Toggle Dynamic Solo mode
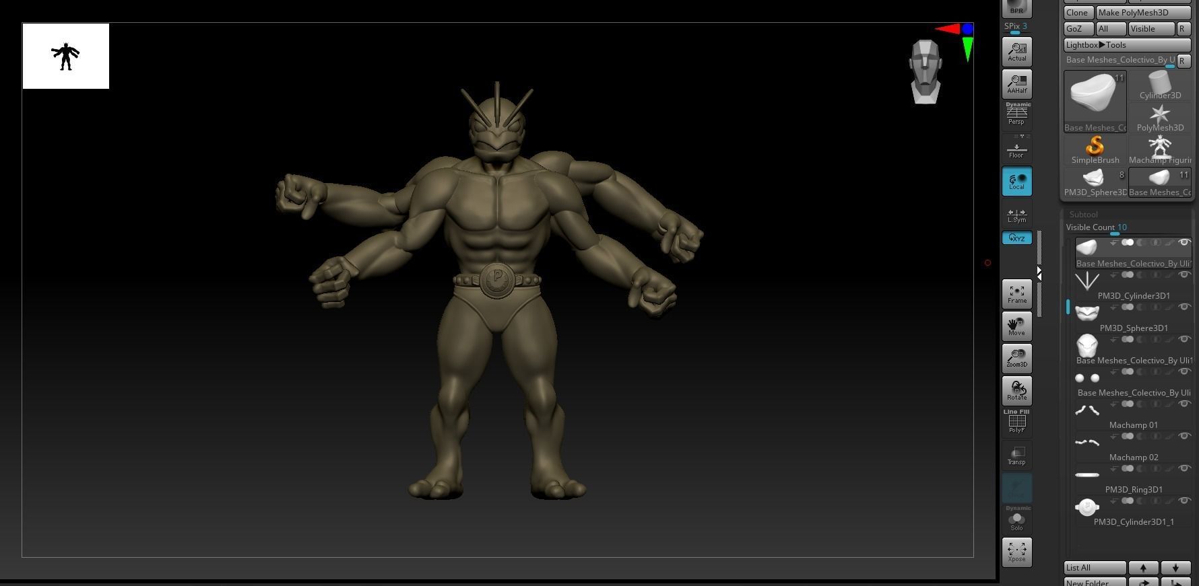Screen dimensions: 1199x586 click(x=1016, y=519)
